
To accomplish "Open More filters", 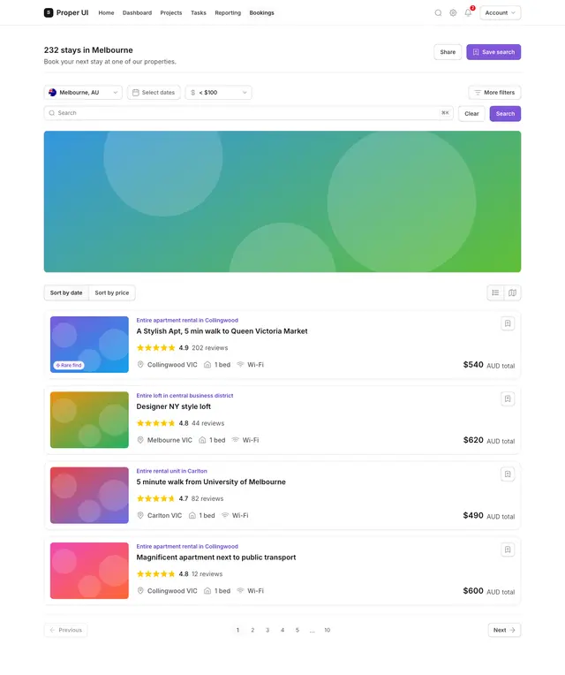I will pos(494,93).
